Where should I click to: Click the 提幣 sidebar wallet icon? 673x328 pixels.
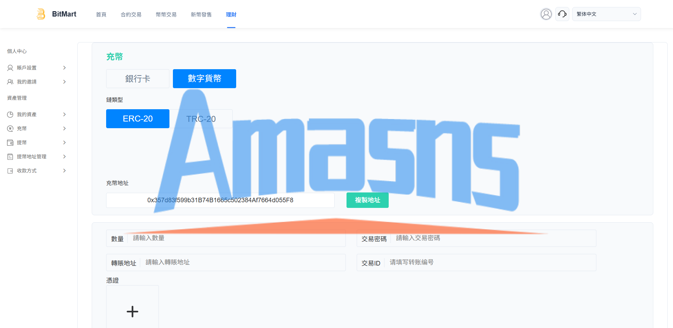point(10,143)
